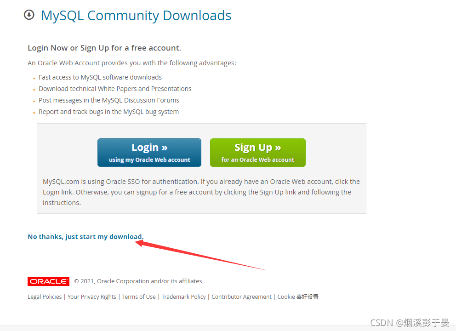Visit the Terms of Use page
The width and height of the screenshot is (456, 331).
(139, 297)
